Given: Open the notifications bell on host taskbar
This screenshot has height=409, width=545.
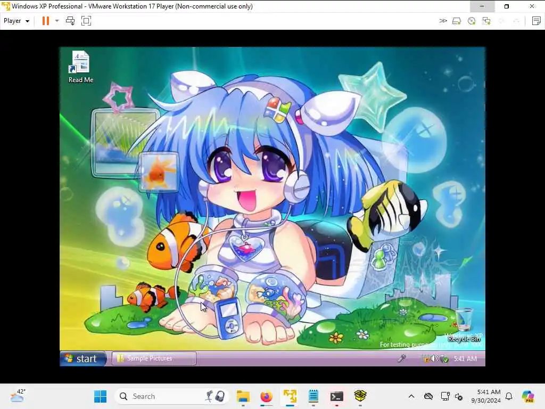Looking at the screenshot, I should pos(509,396).
